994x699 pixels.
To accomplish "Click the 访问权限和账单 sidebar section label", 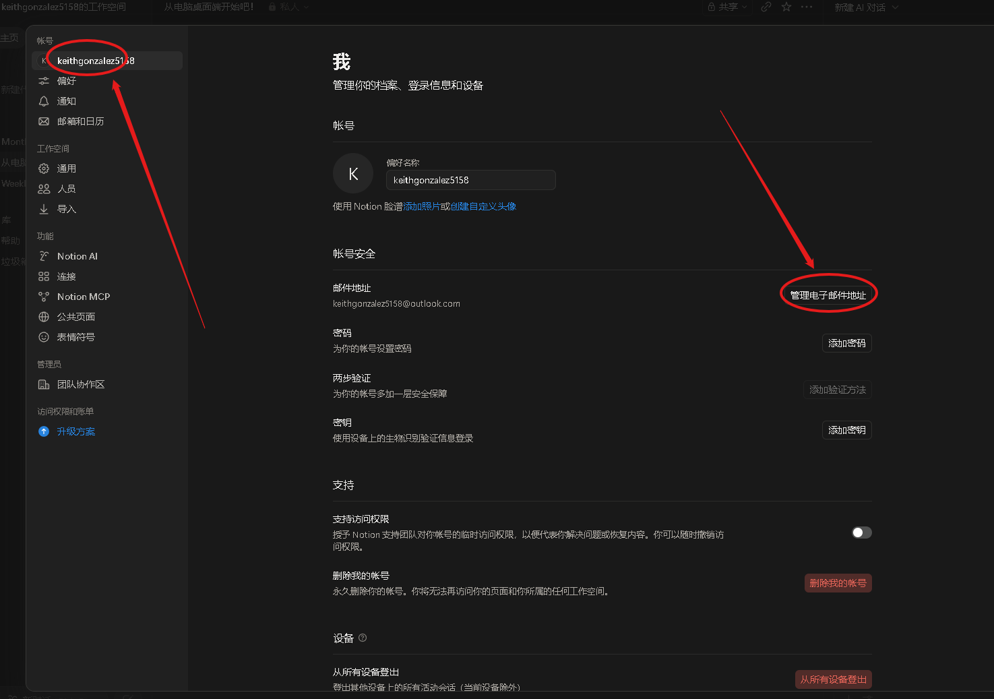I will (65, 411).
